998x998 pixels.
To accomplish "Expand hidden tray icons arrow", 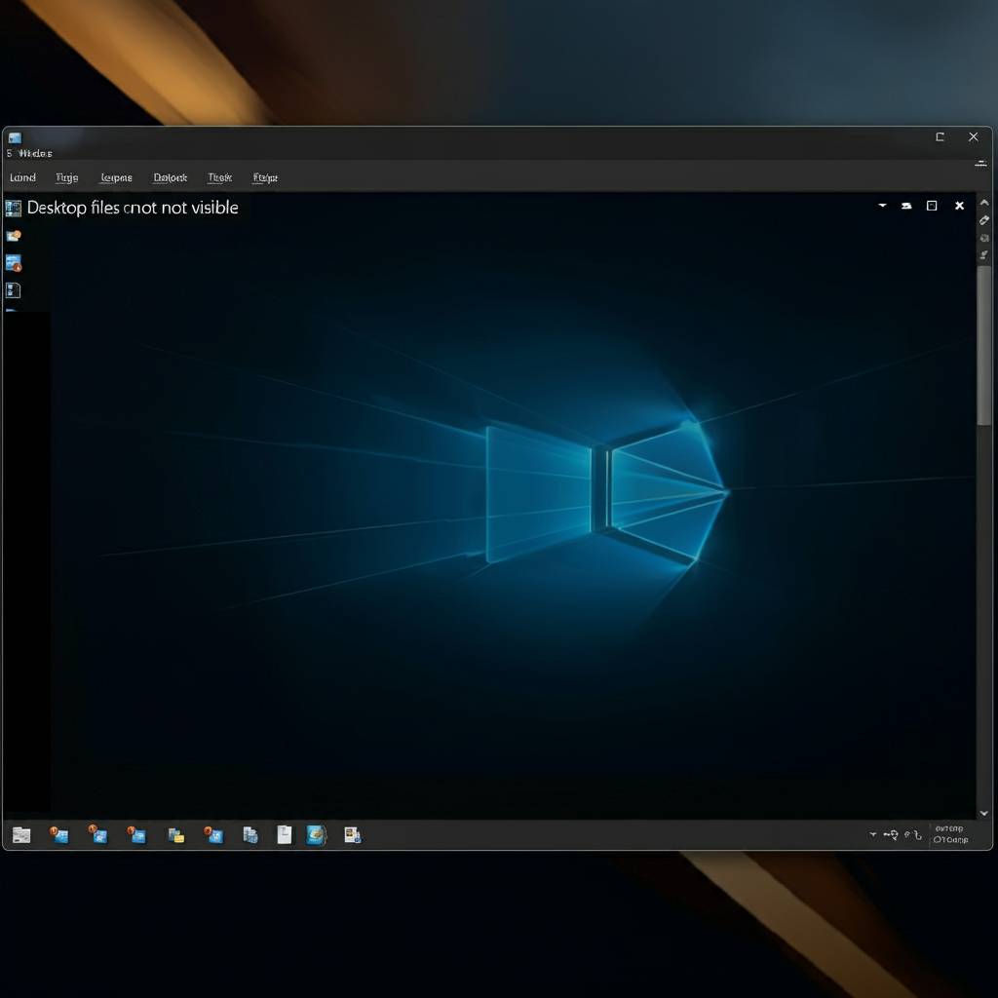I will [x=873, y=834].
